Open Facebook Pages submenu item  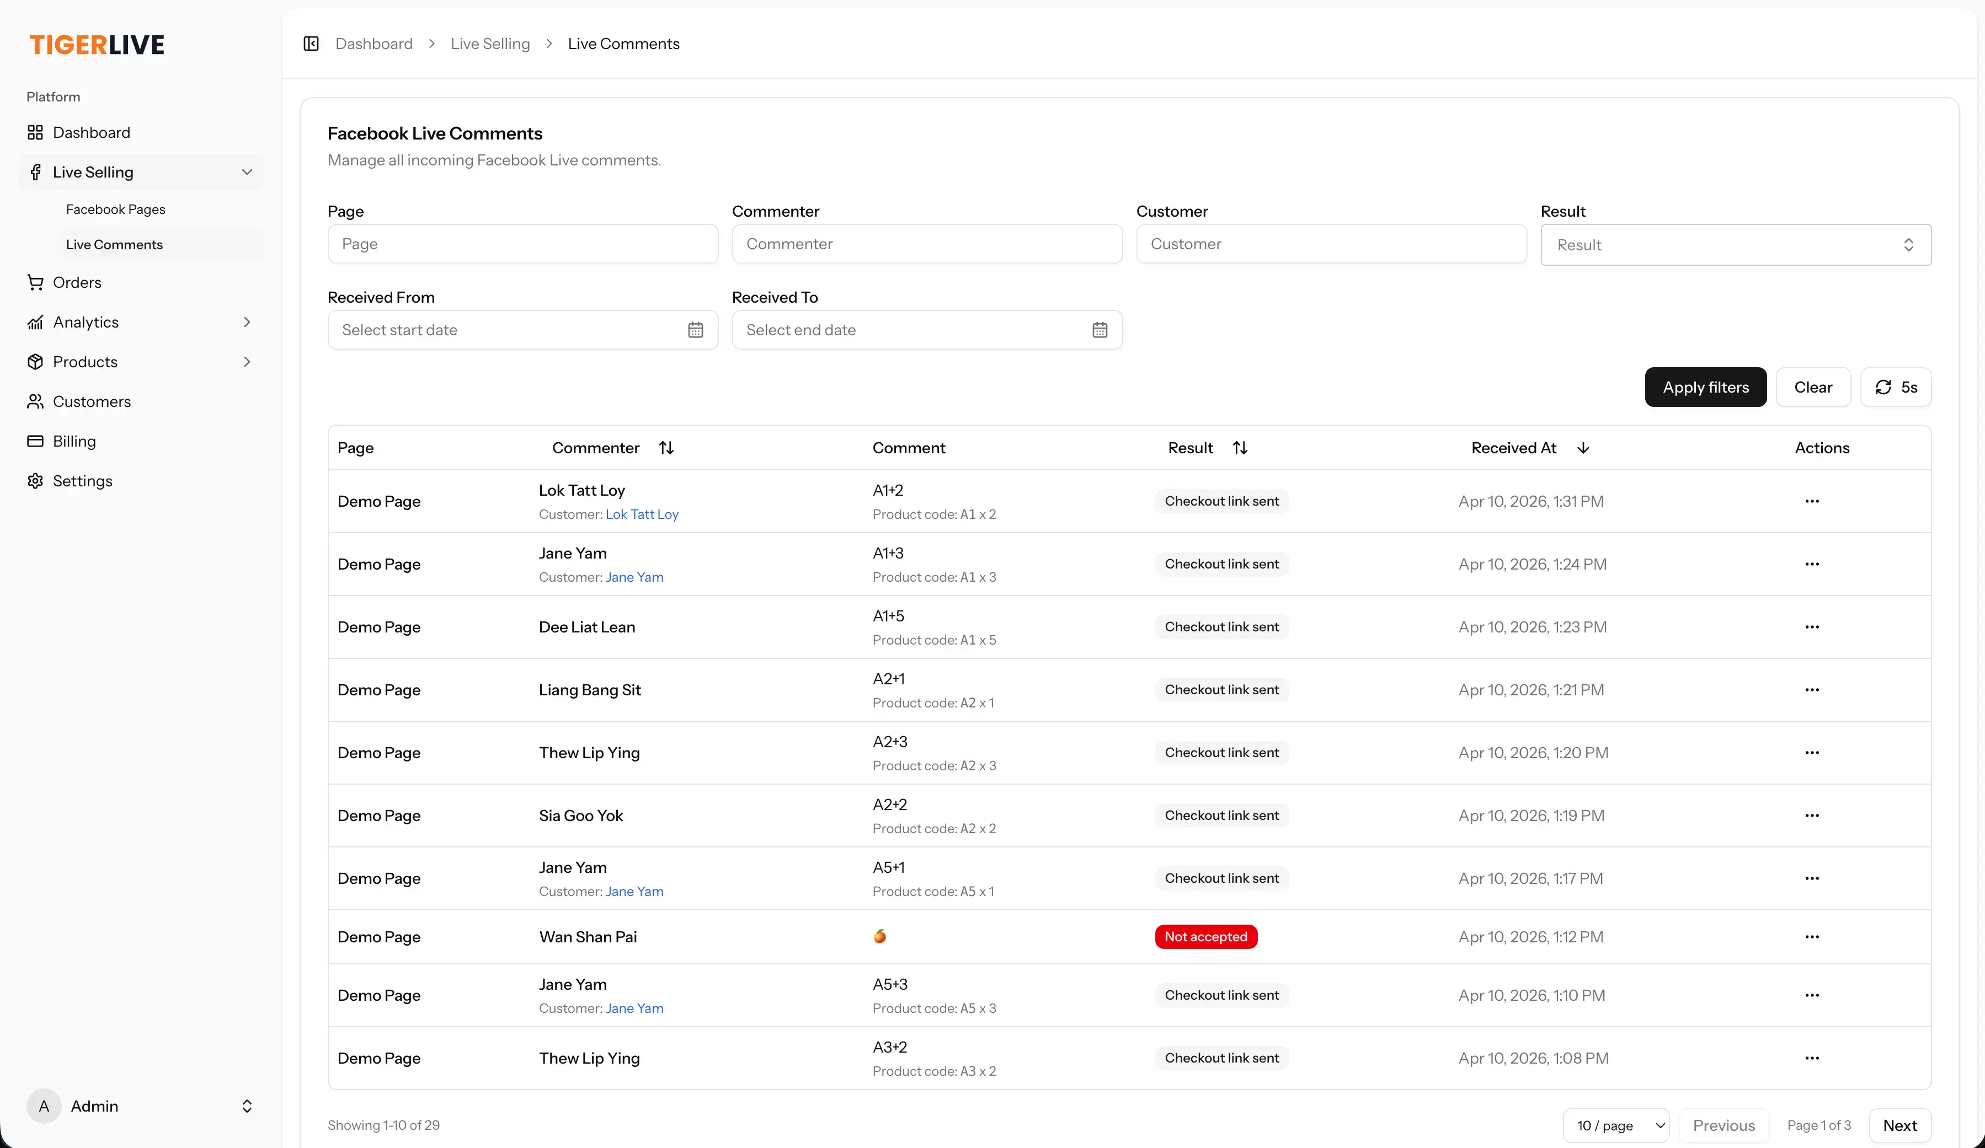click(x=115, y=208)
